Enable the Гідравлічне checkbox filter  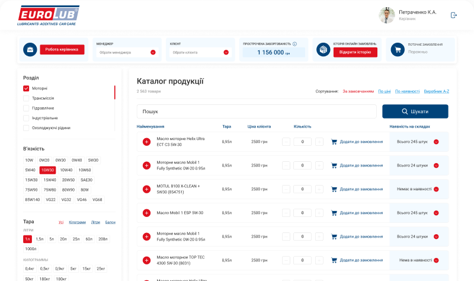coord(26,108)
